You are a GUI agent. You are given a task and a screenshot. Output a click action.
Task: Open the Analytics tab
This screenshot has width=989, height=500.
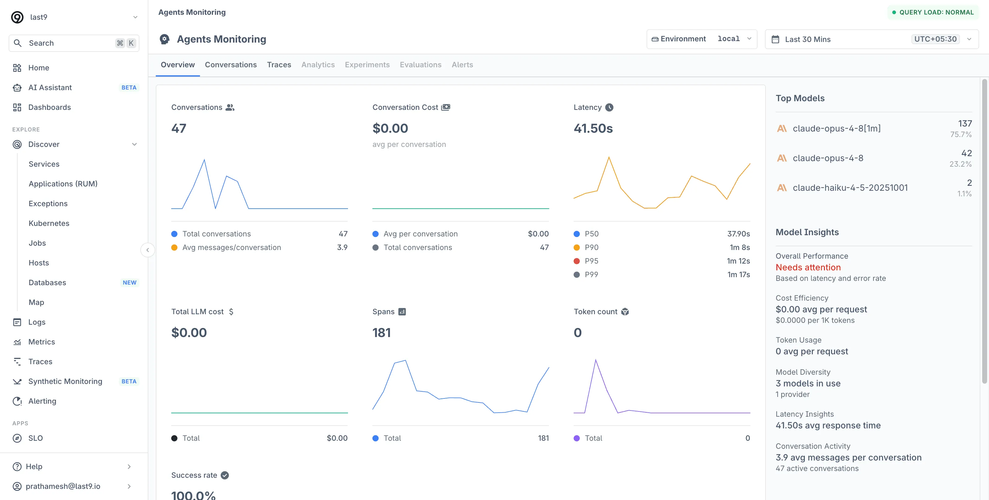point(318,65)
